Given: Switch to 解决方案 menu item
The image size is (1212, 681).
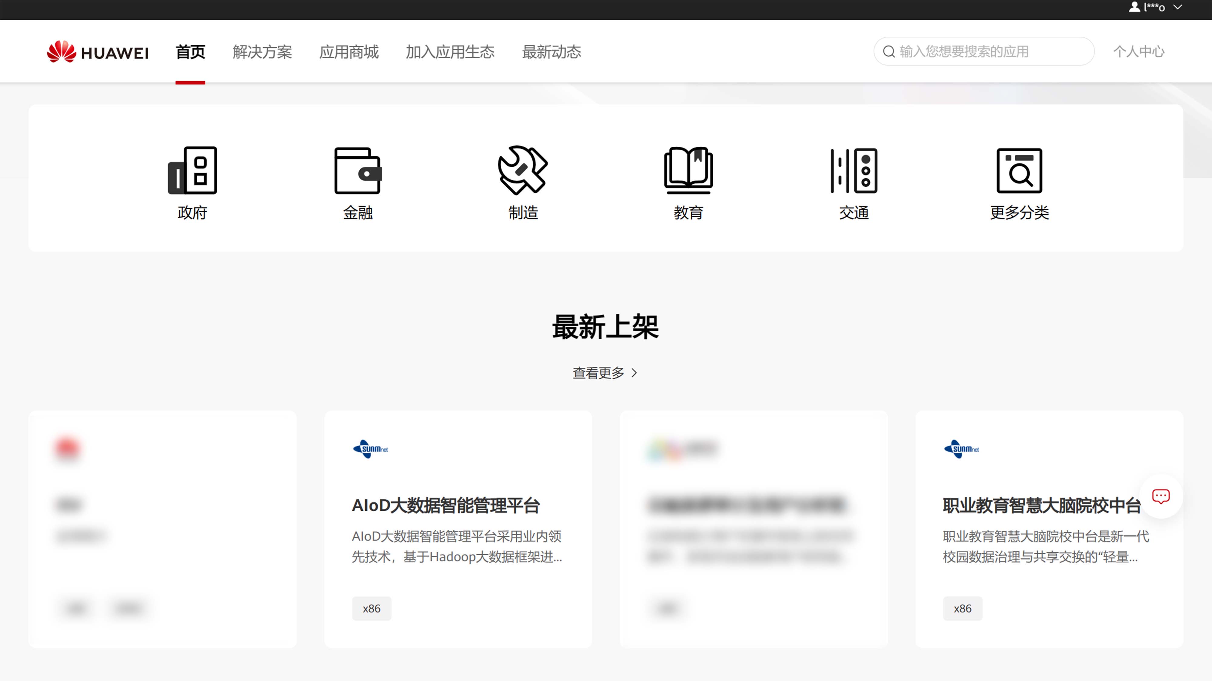Looking at the screenshot, I should point(262,52).
